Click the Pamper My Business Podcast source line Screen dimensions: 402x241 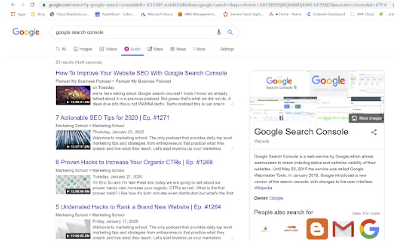coord(113,81)
